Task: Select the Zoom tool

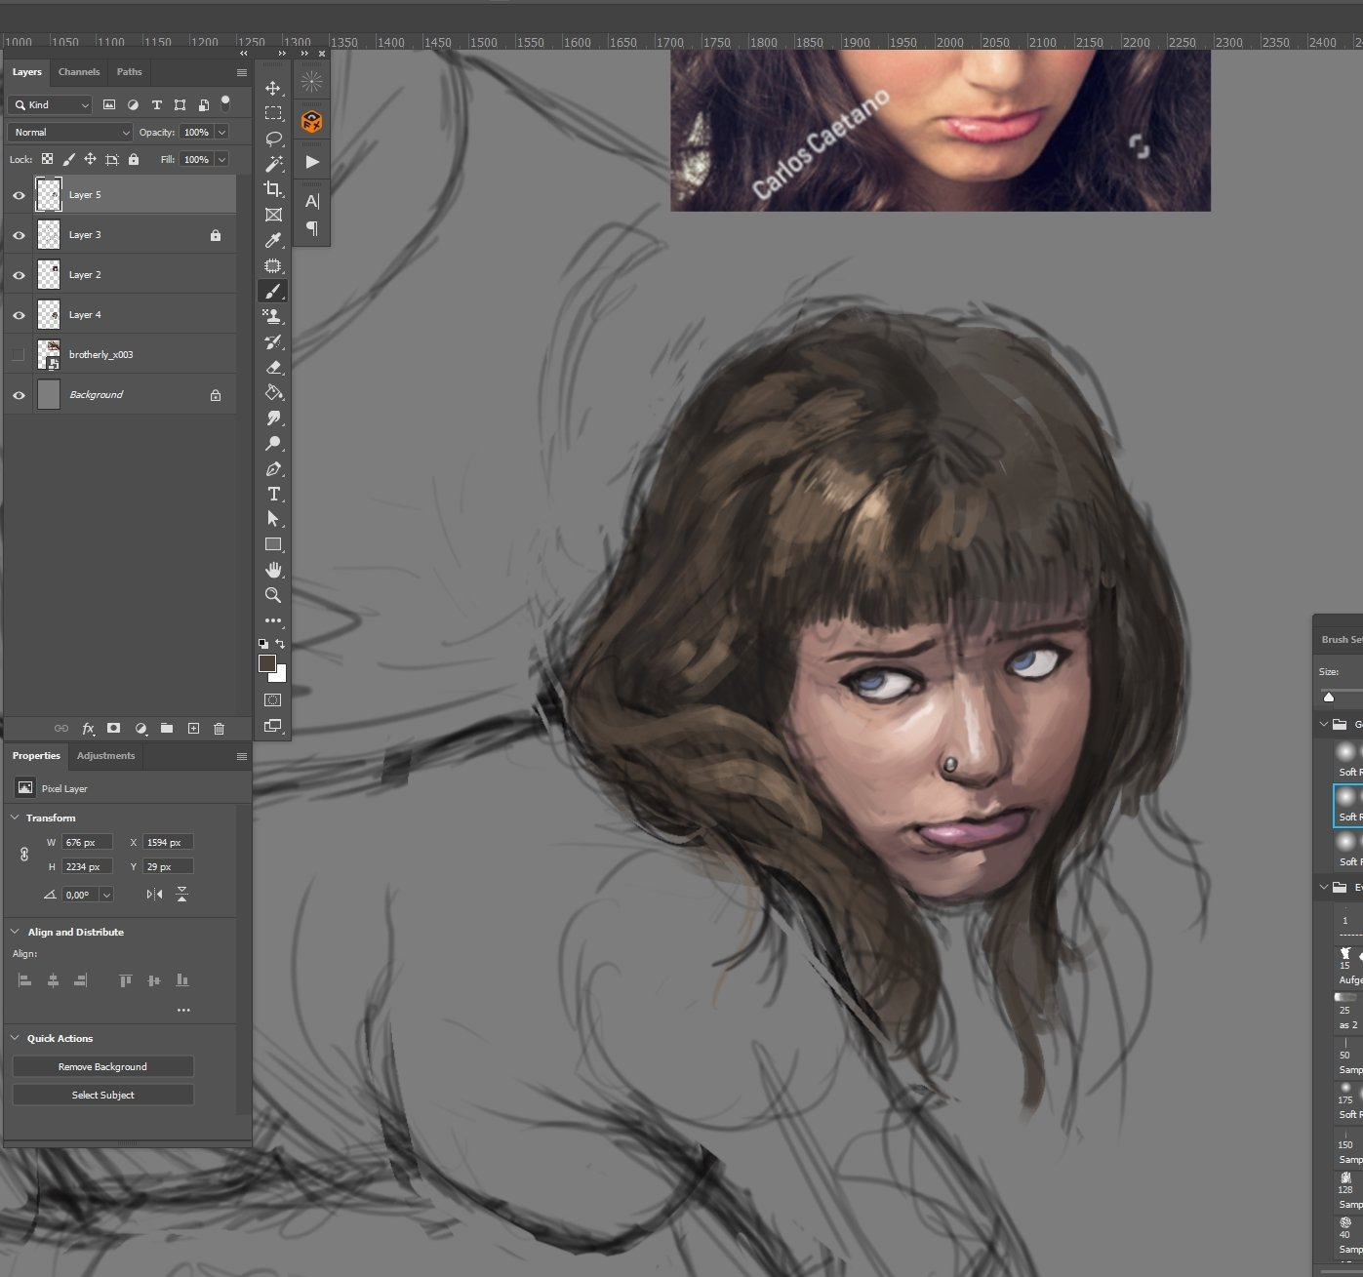Action: tap(273, 595)
